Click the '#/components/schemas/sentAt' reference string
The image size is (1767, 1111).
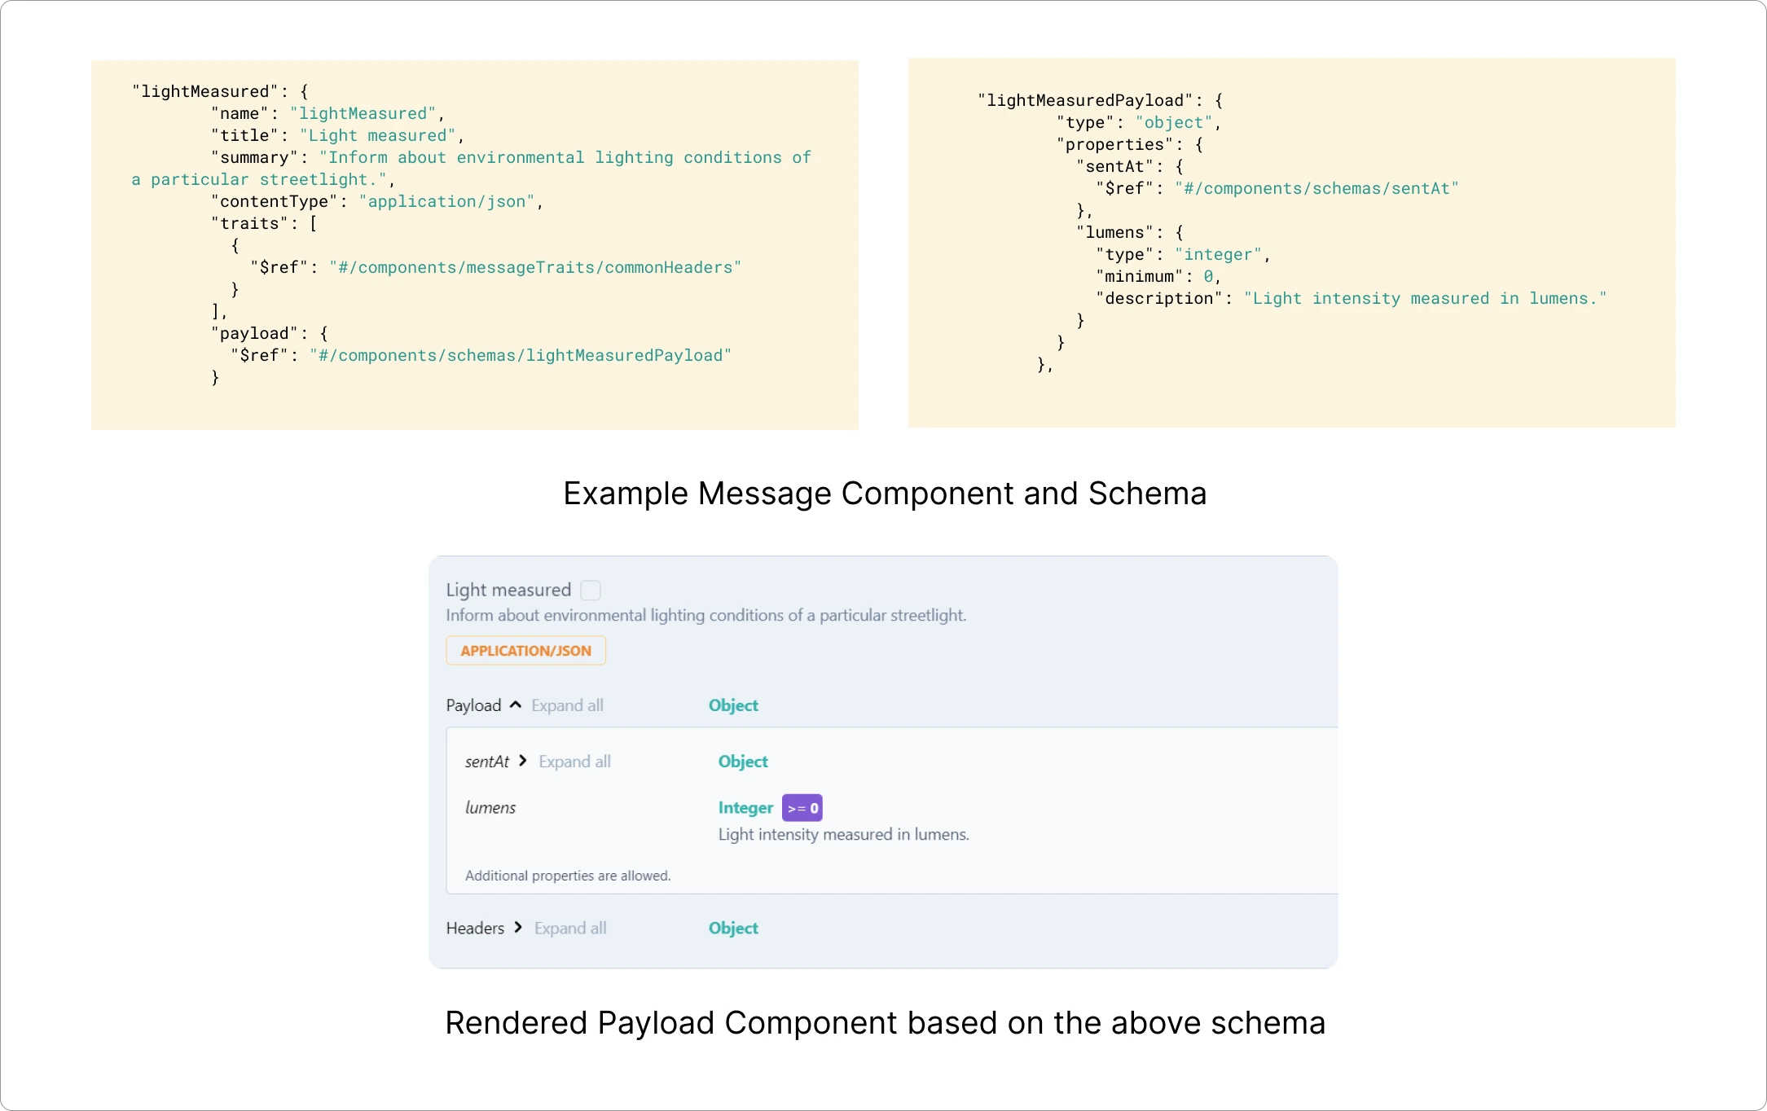pyautogui.click(x=1316, y=189)
